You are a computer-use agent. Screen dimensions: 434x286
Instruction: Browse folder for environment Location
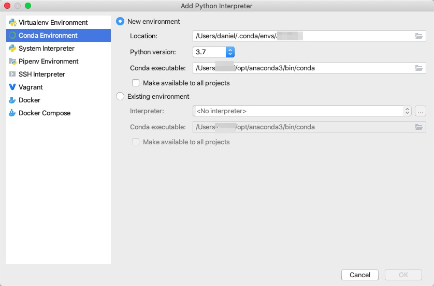pyautogui.click(x=419, y=36)
